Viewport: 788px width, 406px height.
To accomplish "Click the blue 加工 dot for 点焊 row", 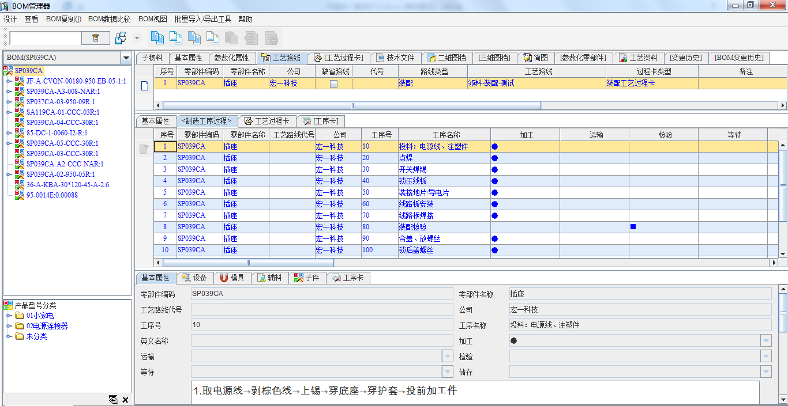I will coord(494,158).
